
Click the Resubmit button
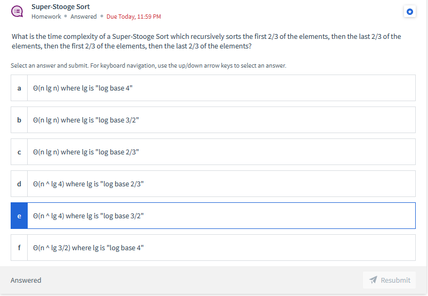(x=389, y=280)
